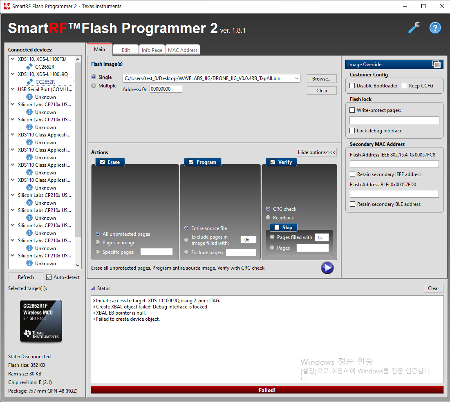Click the IEEE 802.15.4 secondary address field
The width and height of the screenshot is (450, 402).
point(394,164)
